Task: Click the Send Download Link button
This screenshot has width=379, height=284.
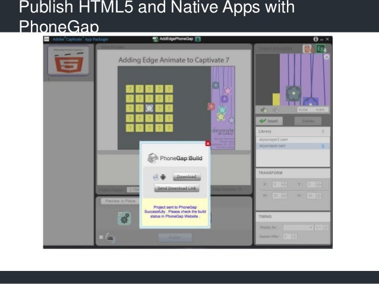Action: pos(176,188)
